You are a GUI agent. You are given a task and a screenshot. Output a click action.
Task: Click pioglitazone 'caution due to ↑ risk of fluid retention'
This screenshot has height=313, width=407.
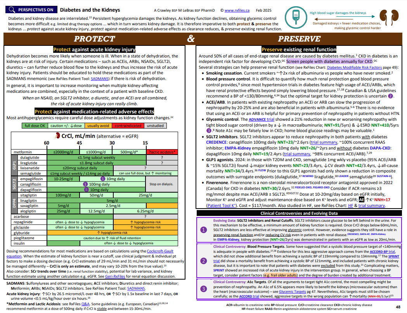(113, 238)
